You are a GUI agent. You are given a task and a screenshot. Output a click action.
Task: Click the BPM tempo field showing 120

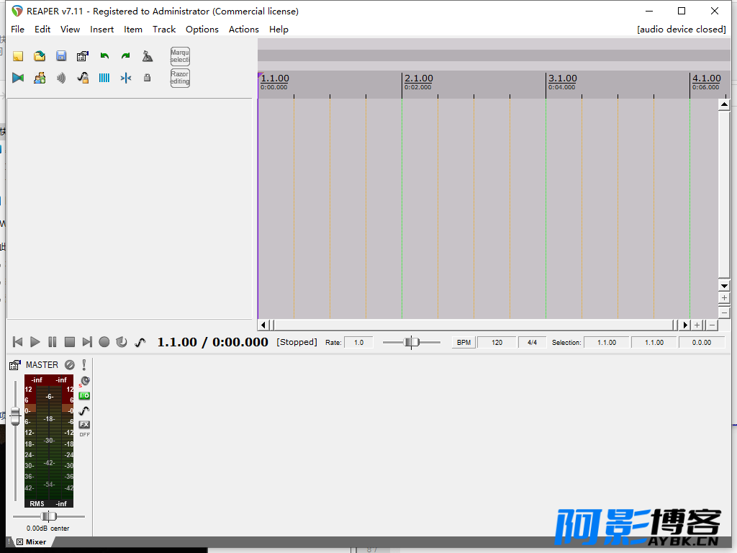(x=497, y=343)
